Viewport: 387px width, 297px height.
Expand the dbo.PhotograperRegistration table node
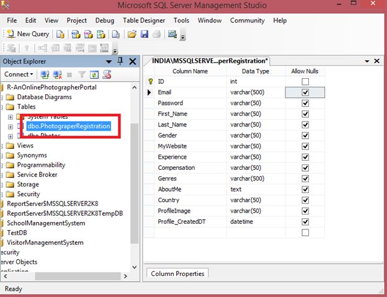click(11, 126)
